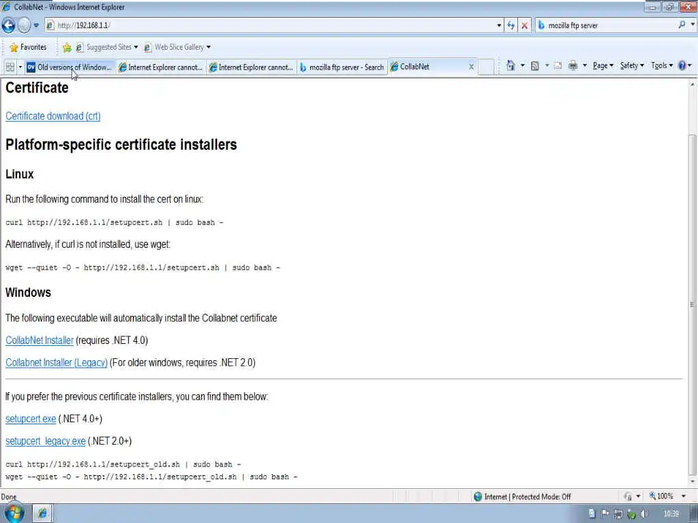Click the privacy report status bar icon
698x523 pixels.
tap(628, 496)
